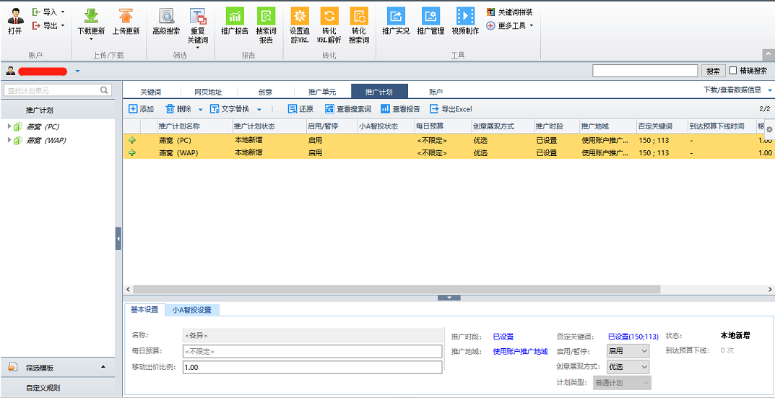Click the 导出Excel button
Image resolution: width=775 pixels, height=398 pixels.
tap(451, 109)
